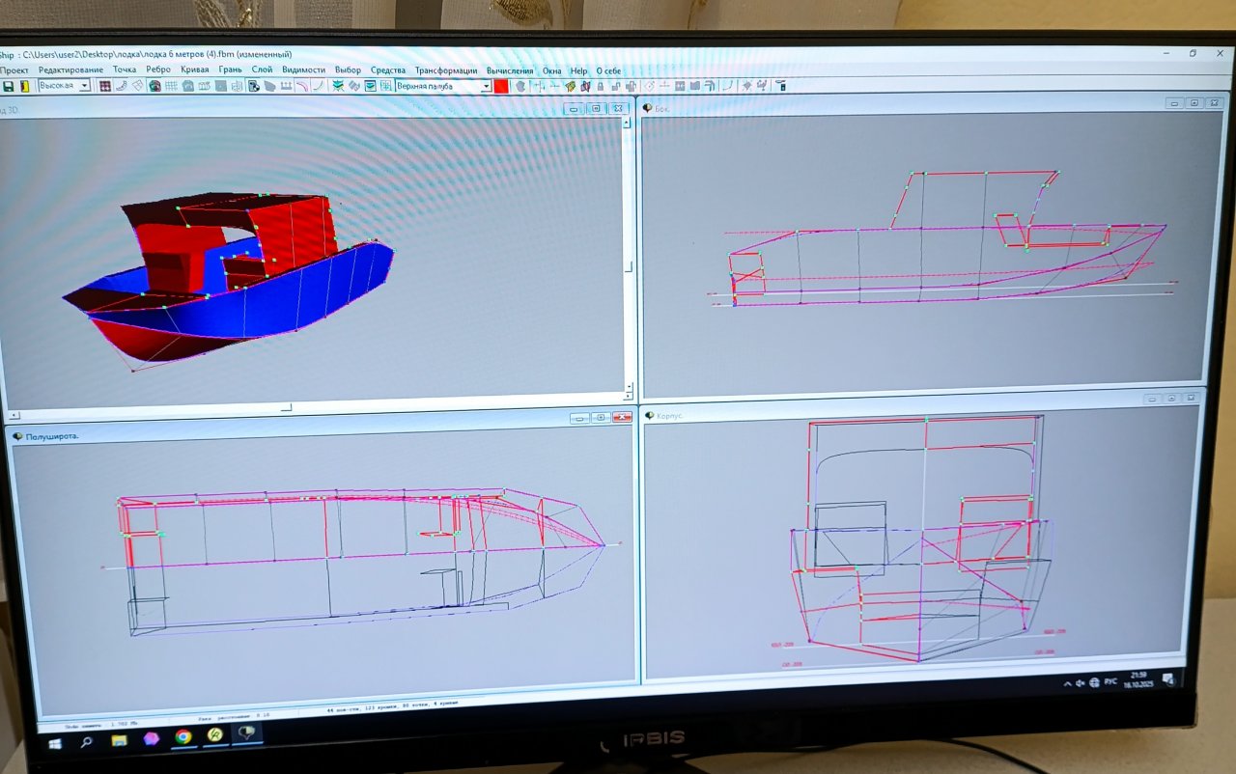Click the padlock icon in the toolbar
The image size is (1236, 774).
[601, 86]
